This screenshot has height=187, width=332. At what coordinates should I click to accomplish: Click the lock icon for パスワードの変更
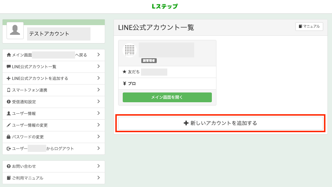click(x=9, y=137)
